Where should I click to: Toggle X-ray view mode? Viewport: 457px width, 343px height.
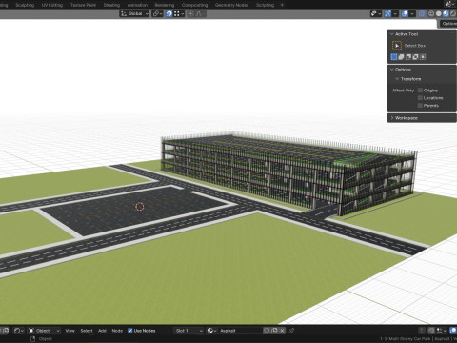422,13
